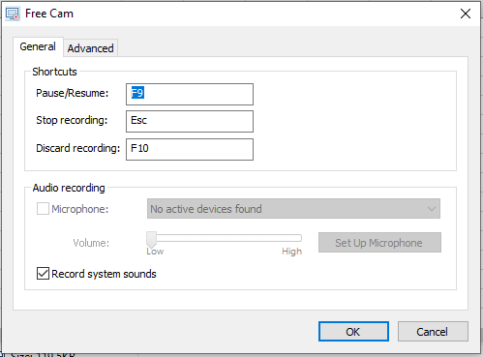
Task: Click the Shortcuts group title
Action: 54,72
